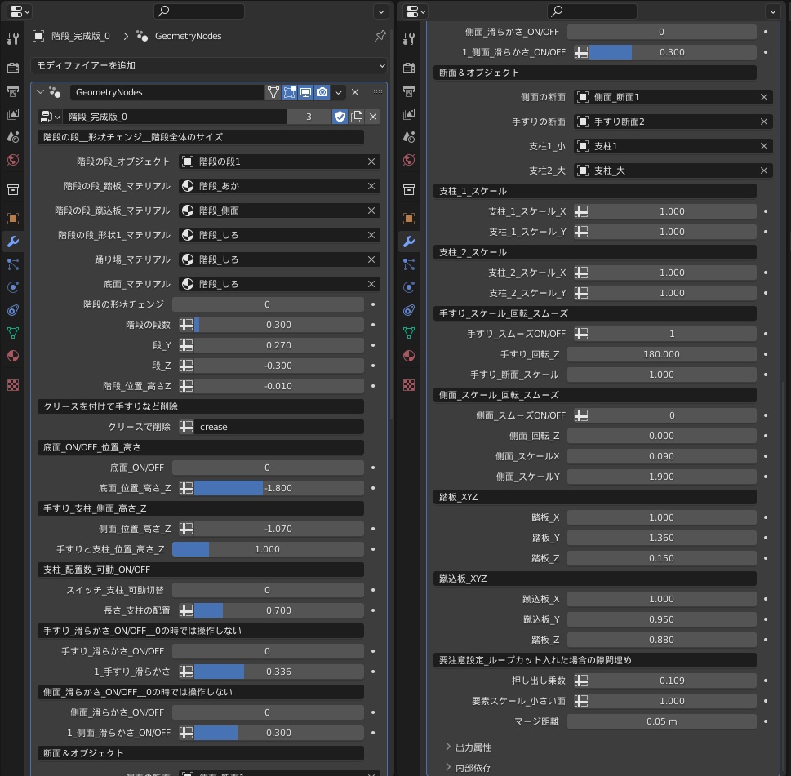Open the Texture Properties checker tab
Viewport: 791px width, 776px height.
(x=12, y=384)
